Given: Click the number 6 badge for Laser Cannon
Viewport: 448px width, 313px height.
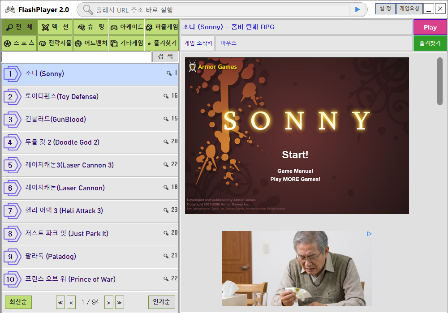Looking at the screenshot, I should tap(12, 188).
